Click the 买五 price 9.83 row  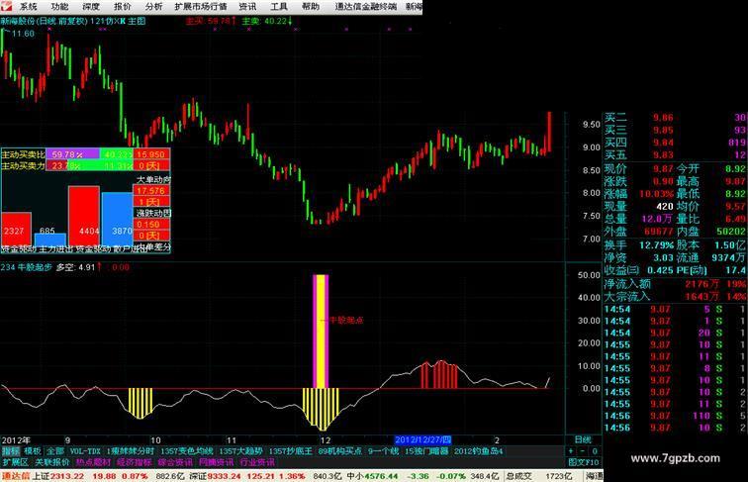pos(675,154)
